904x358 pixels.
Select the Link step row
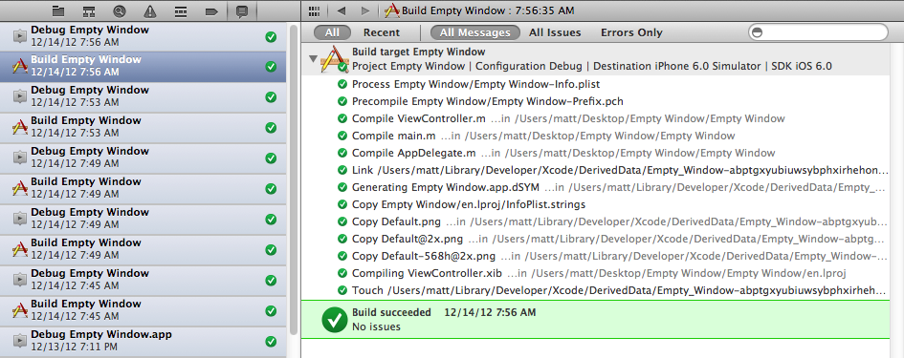[596, 170]
